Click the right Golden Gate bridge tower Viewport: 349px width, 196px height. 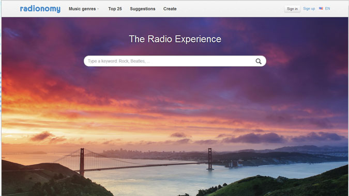(210, 159)
